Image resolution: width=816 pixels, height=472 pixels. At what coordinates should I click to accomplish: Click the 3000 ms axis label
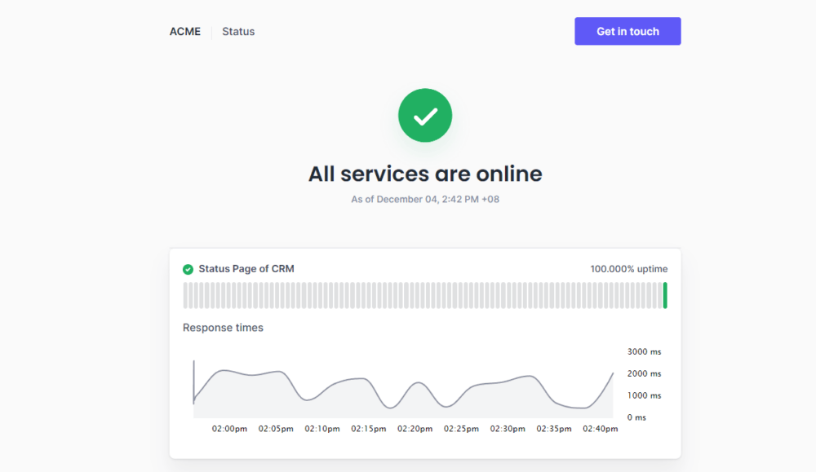click(644, 352)
